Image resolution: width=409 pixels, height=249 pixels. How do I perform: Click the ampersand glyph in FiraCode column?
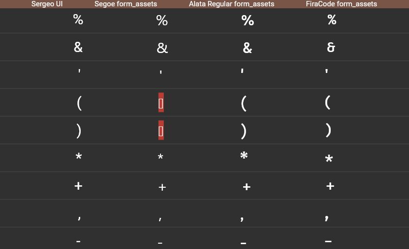pos(331,47)
